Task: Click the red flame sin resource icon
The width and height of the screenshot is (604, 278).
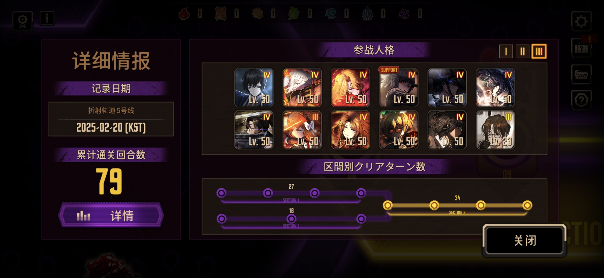Action: point(184,13)
